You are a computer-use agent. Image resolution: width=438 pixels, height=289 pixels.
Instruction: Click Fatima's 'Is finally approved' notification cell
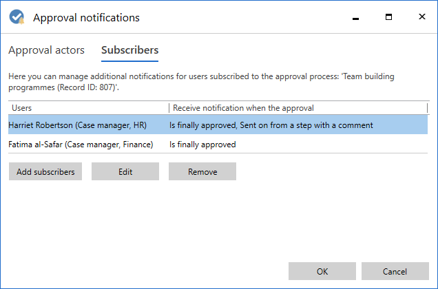[x=202, y=144]
